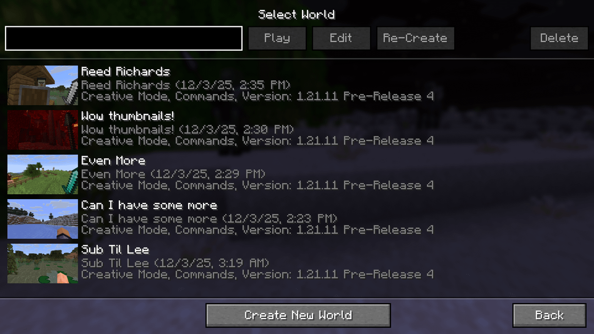The width and height of the screenshot is (594, 334).
Task: Select the Even More world title
Action: coord(113,160)
